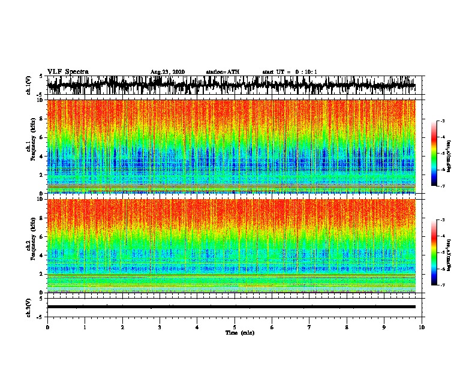Click the "ch.1(V)" waveform axis label
Image resolution: width=475 pixels, height=367 pixels.
pos(28,85)
